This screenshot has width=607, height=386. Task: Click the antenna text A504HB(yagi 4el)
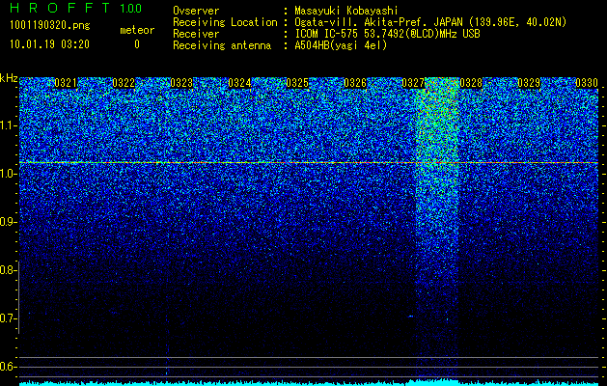[341, 45]
